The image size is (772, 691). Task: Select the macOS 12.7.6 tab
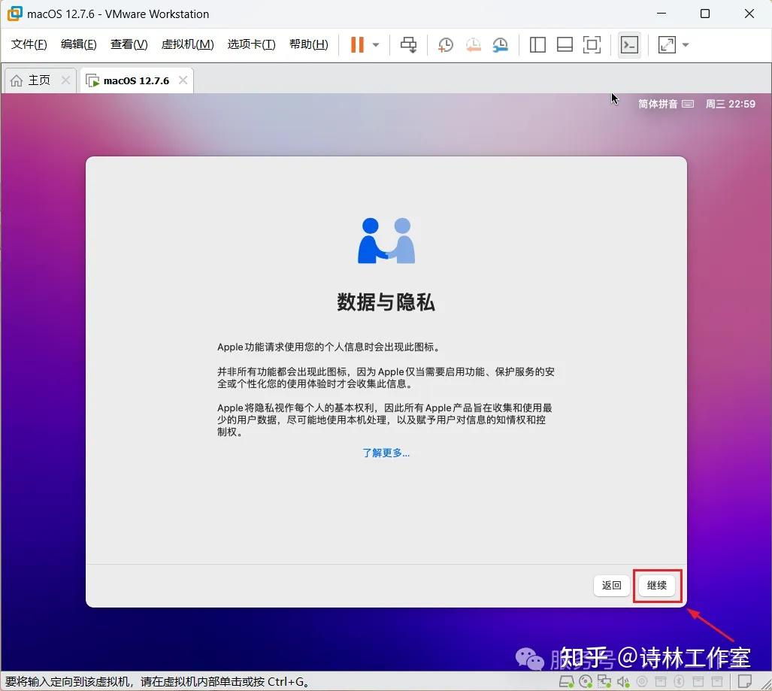136,80
